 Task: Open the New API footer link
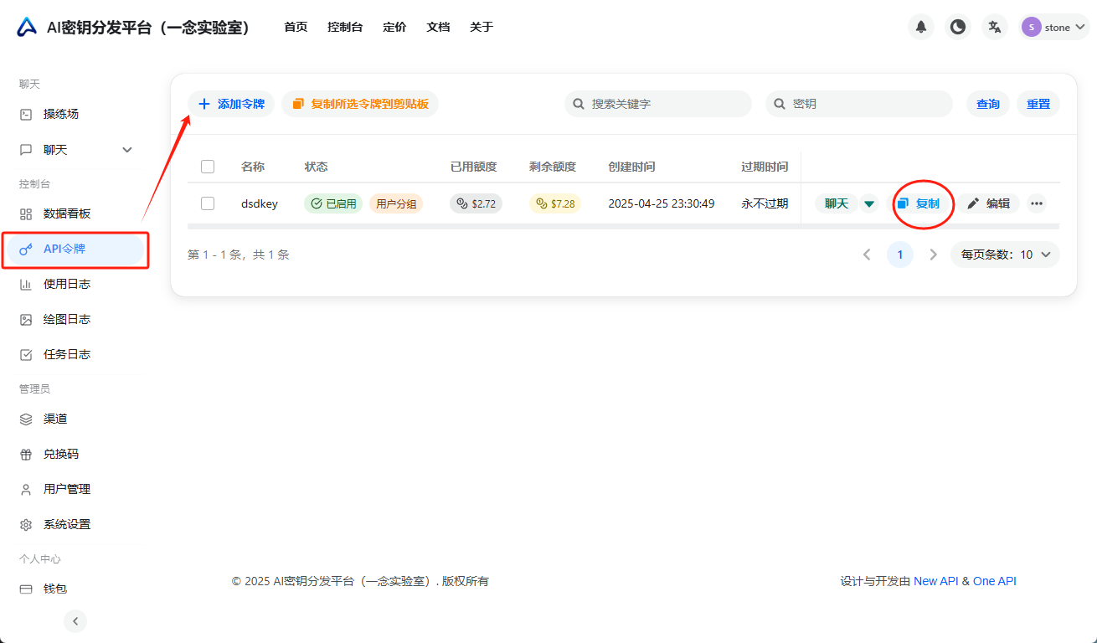[936, 581]
